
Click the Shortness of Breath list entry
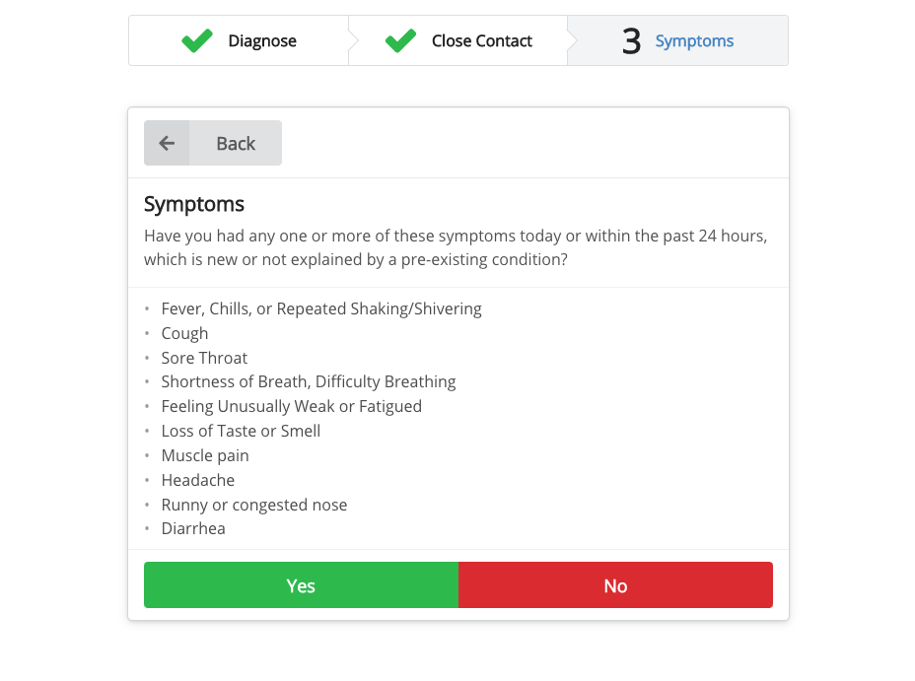click(308, 381)
